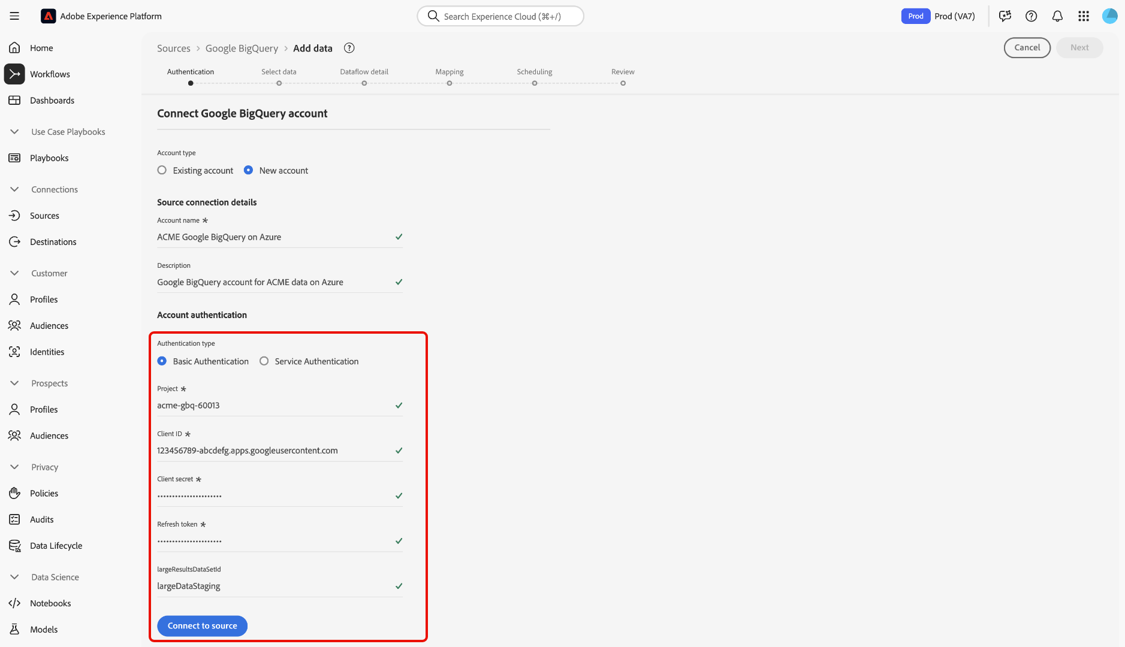Screen dimensions: 1125x647
Task: Click the Prospects Audiences icon
Action: 14,436
